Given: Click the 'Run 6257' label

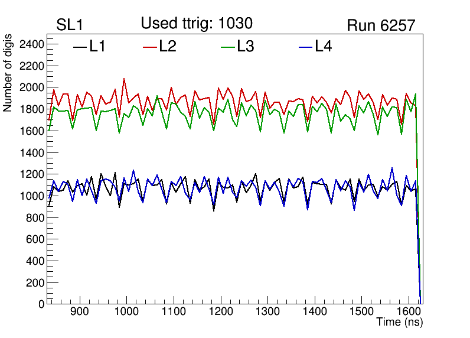Looking at the screenshot, I should [381, 25].
